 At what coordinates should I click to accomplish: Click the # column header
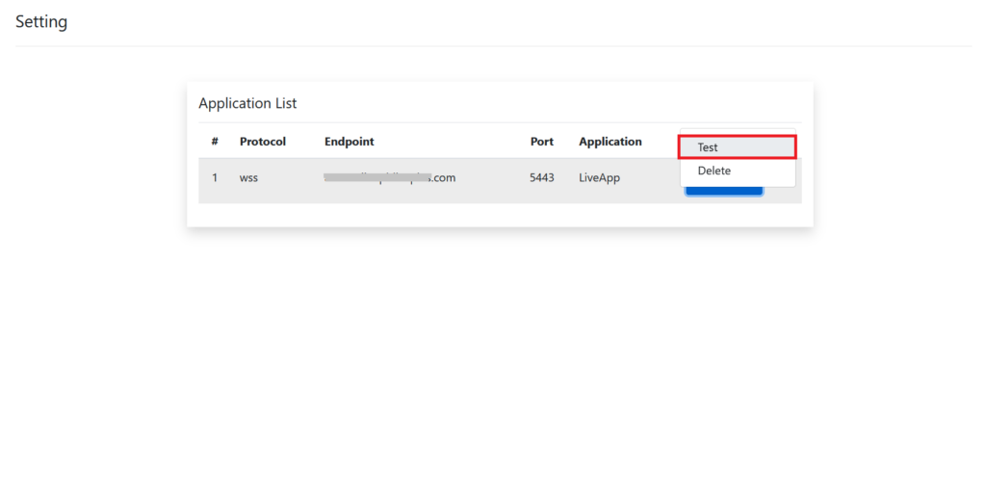pyautogui.click(x=215, y=142)
